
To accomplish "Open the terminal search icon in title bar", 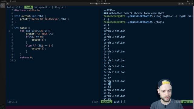I will click(179, 4).
